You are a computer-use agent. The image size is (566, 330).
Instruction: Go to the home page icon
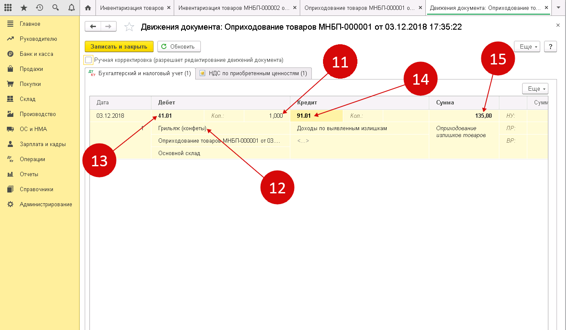click(88, 8)
